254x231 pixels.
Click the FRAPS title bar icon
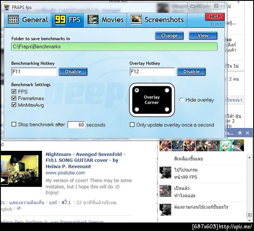(7, 7)
